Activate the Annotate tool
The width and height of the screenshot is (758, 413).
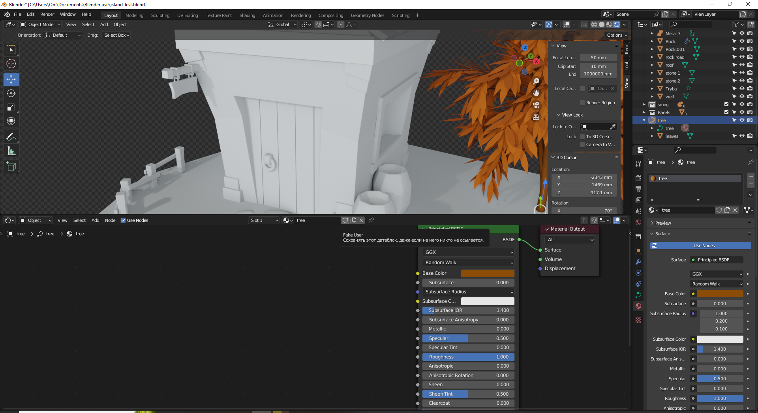click(11, 136)
